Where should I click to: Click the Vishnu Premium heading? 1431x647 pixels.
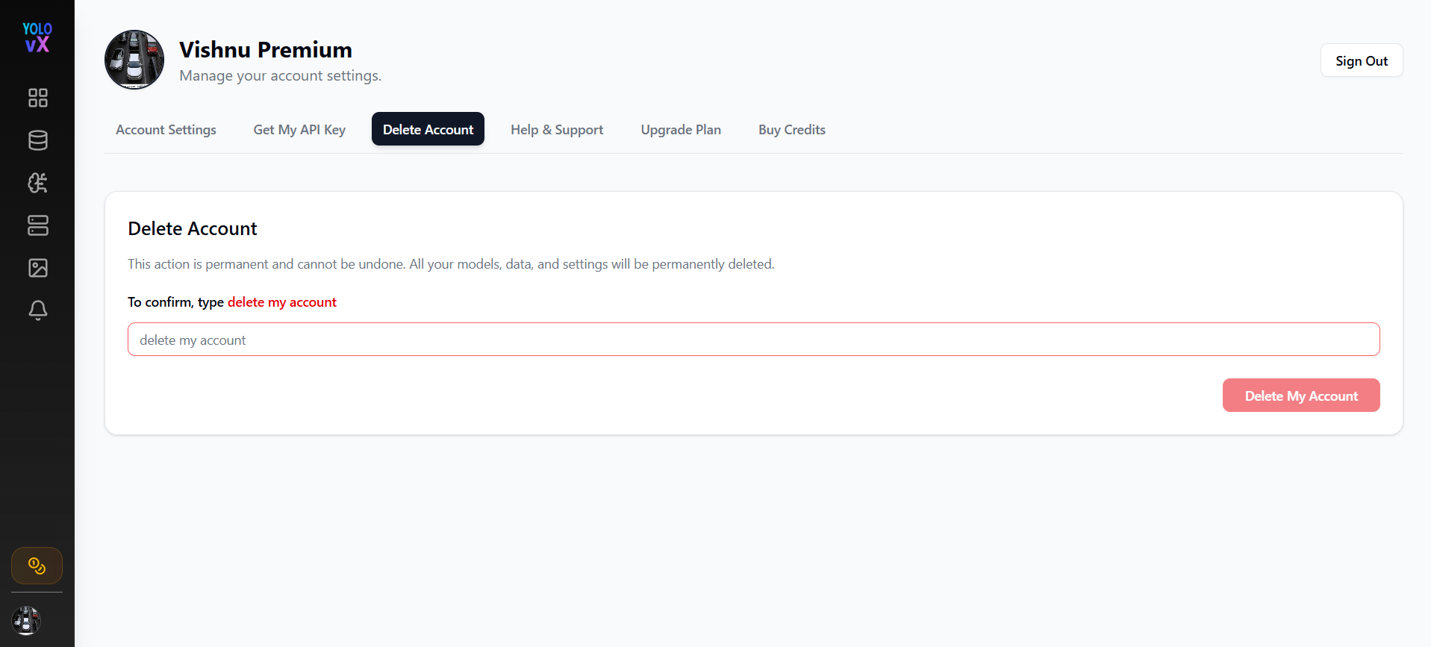(266, 49)
